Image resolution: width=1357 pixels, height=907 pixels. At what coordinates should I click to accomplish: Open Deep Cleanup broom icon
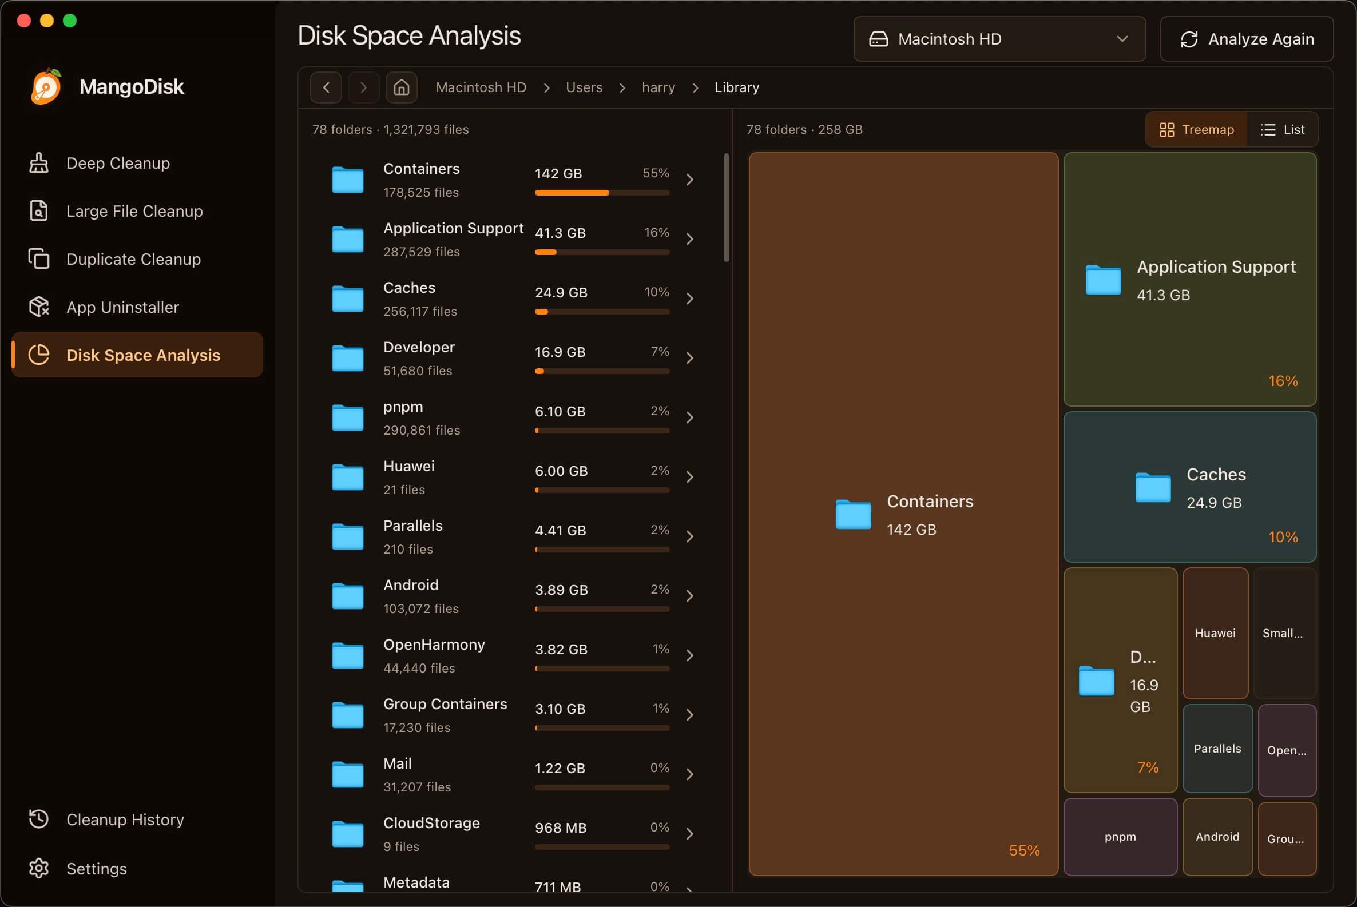39,163
